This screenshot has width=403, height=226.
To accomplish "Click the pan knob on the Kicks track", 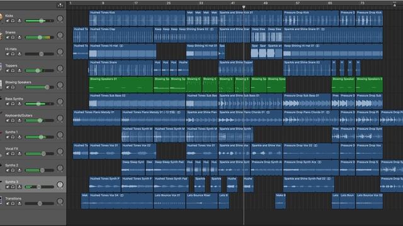I will click(60, 18).
